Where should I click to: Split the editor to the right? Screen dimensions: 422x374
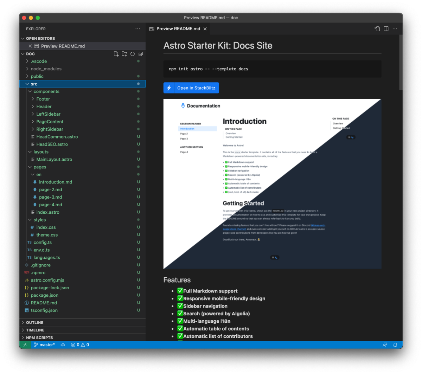[386, 29]
